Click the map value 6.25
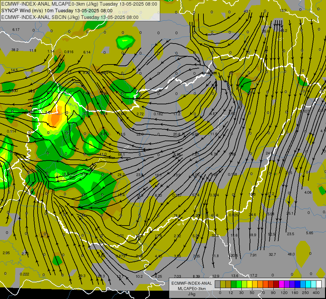Viewport: 326px width, 299px height. [x=159, y=276]
